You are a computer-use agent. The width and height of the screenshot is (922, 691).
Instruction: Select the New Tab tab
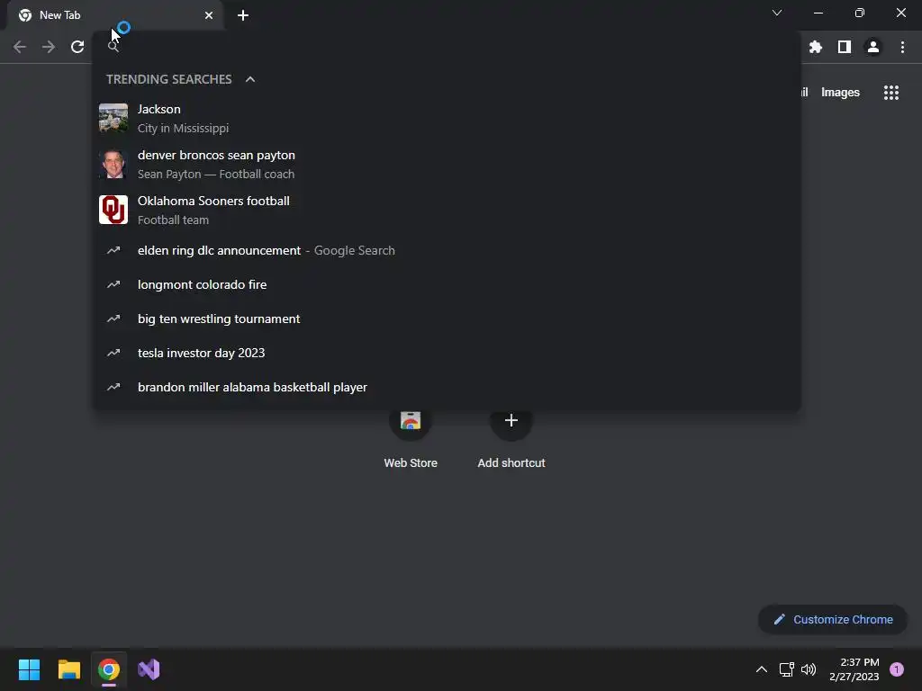click(114, 15)
